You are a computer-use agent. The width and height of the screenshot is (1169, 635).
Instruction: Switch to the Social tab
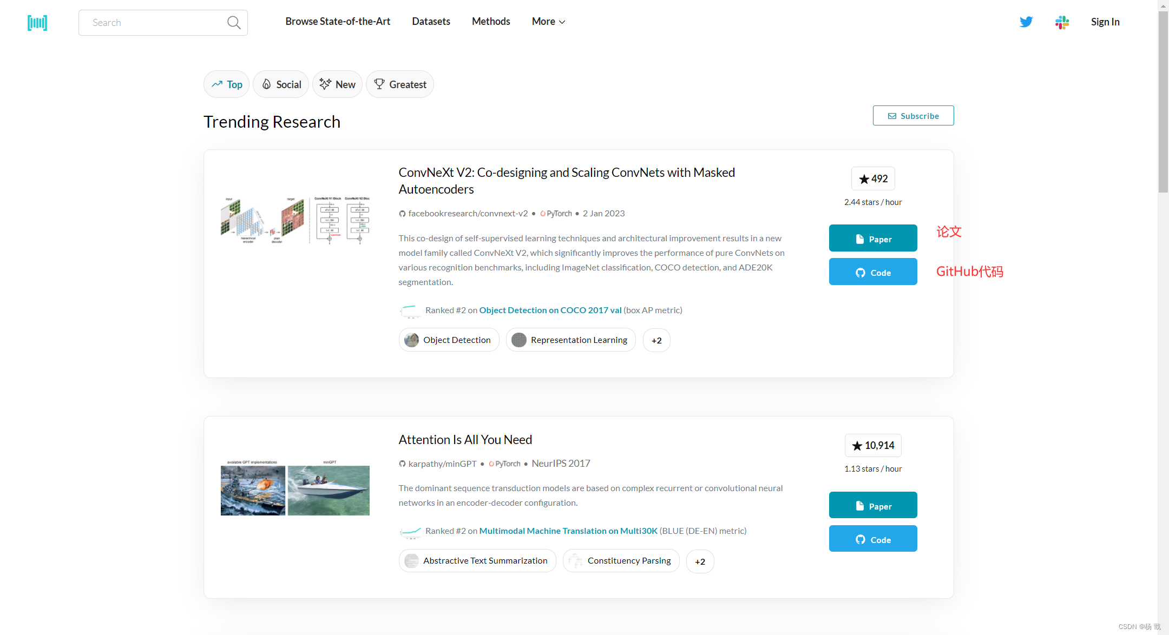(281, 84)
